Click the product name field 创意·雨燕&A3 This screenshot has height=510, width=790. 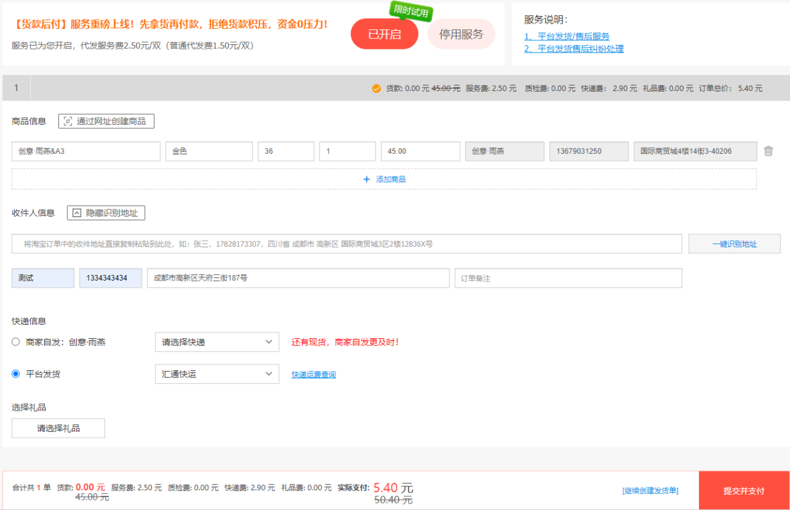pyautogui.click(x=86, y=151)
